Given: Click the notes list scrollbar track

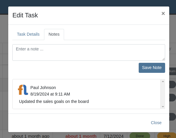Looking at the screenshot, I should pyautogui.click(x=163, y=94).
